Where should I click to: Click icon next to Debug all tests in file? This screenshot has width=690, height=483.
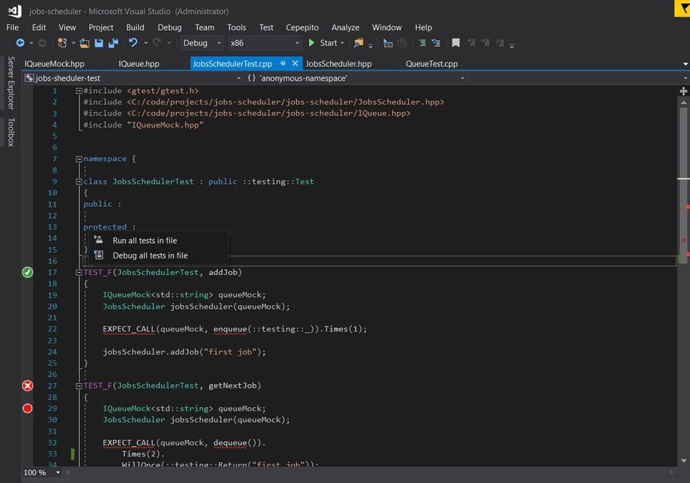coord(98,255)
